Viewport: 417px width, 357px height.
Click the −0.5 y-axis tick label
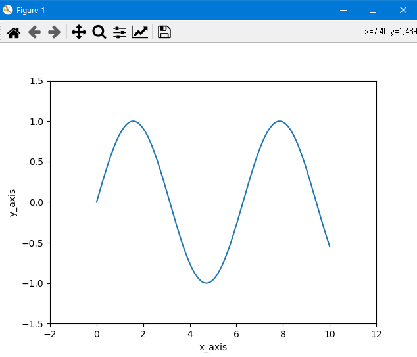pos(33,243)
